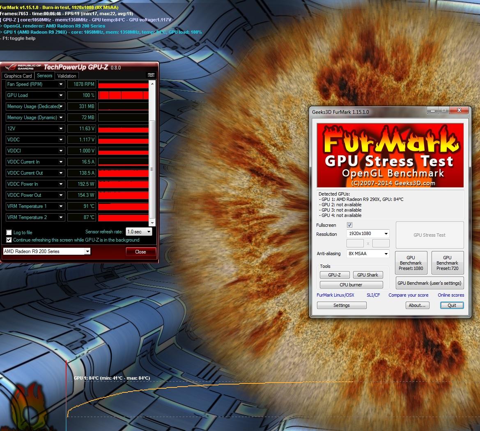
Task: Click the 91 °C VRM Temperature 1 value
Action: click(81, 206)
